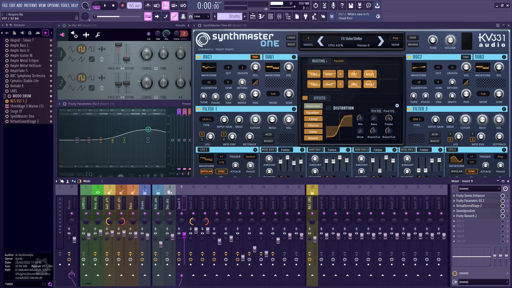The height and width of the screenshot is (288, 512).
Task: Open the mixer icon in toolbar
Action: point(279,17)
